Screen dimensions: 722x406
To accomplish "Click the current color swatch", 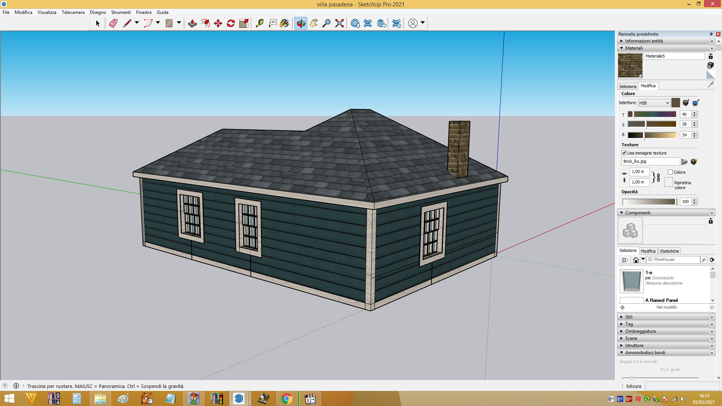I will pos(676,103).
